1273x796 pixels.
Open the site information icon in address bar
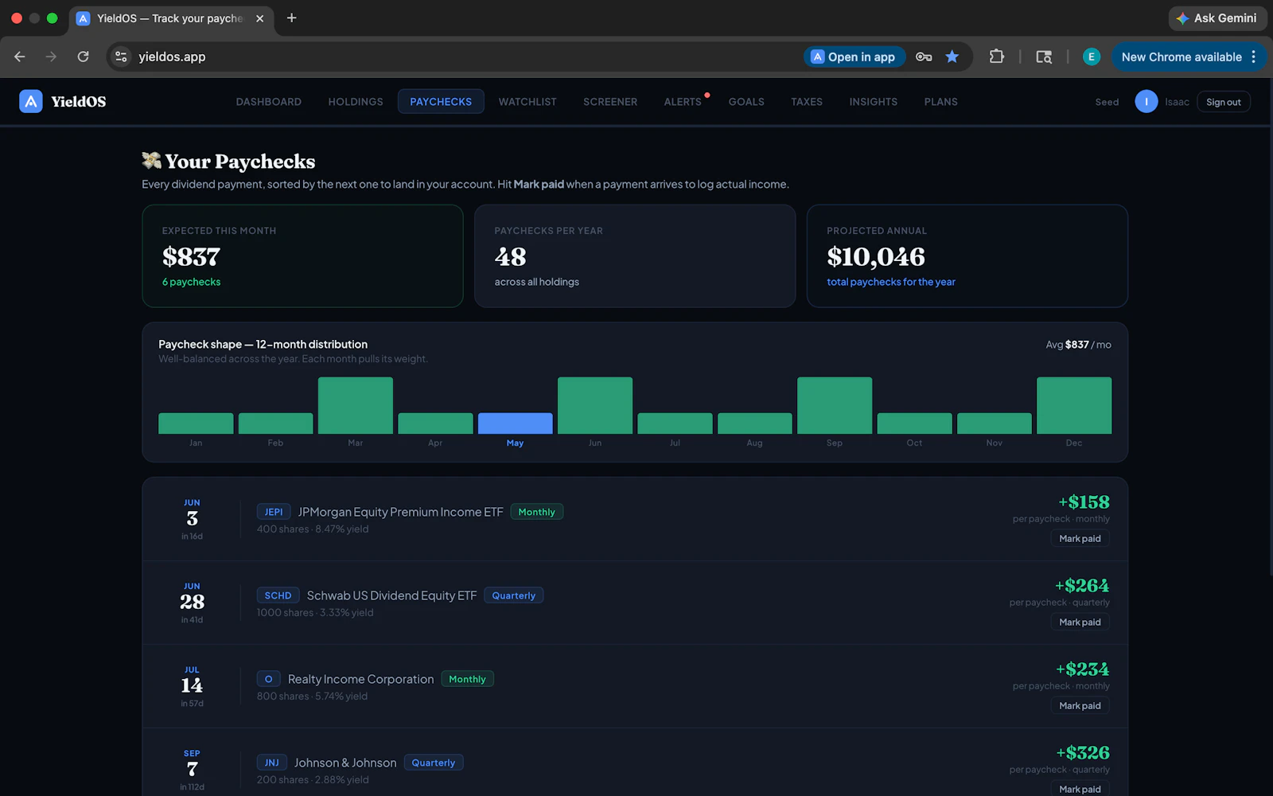point(121,57)
